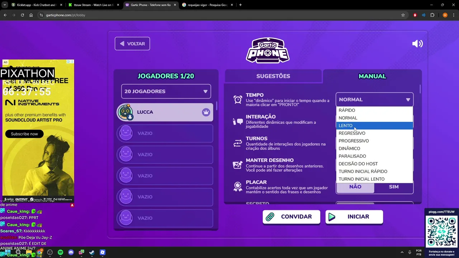
Task: Go back one page in browser
Action: coord(5,15)
